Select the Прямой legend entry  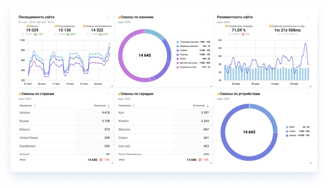[x=193, y=50]
